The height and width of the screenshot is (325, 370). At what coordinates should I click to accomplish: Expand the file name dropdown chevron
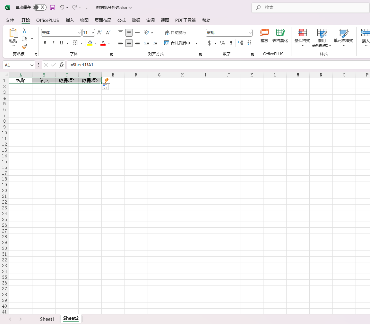point(130,8)
